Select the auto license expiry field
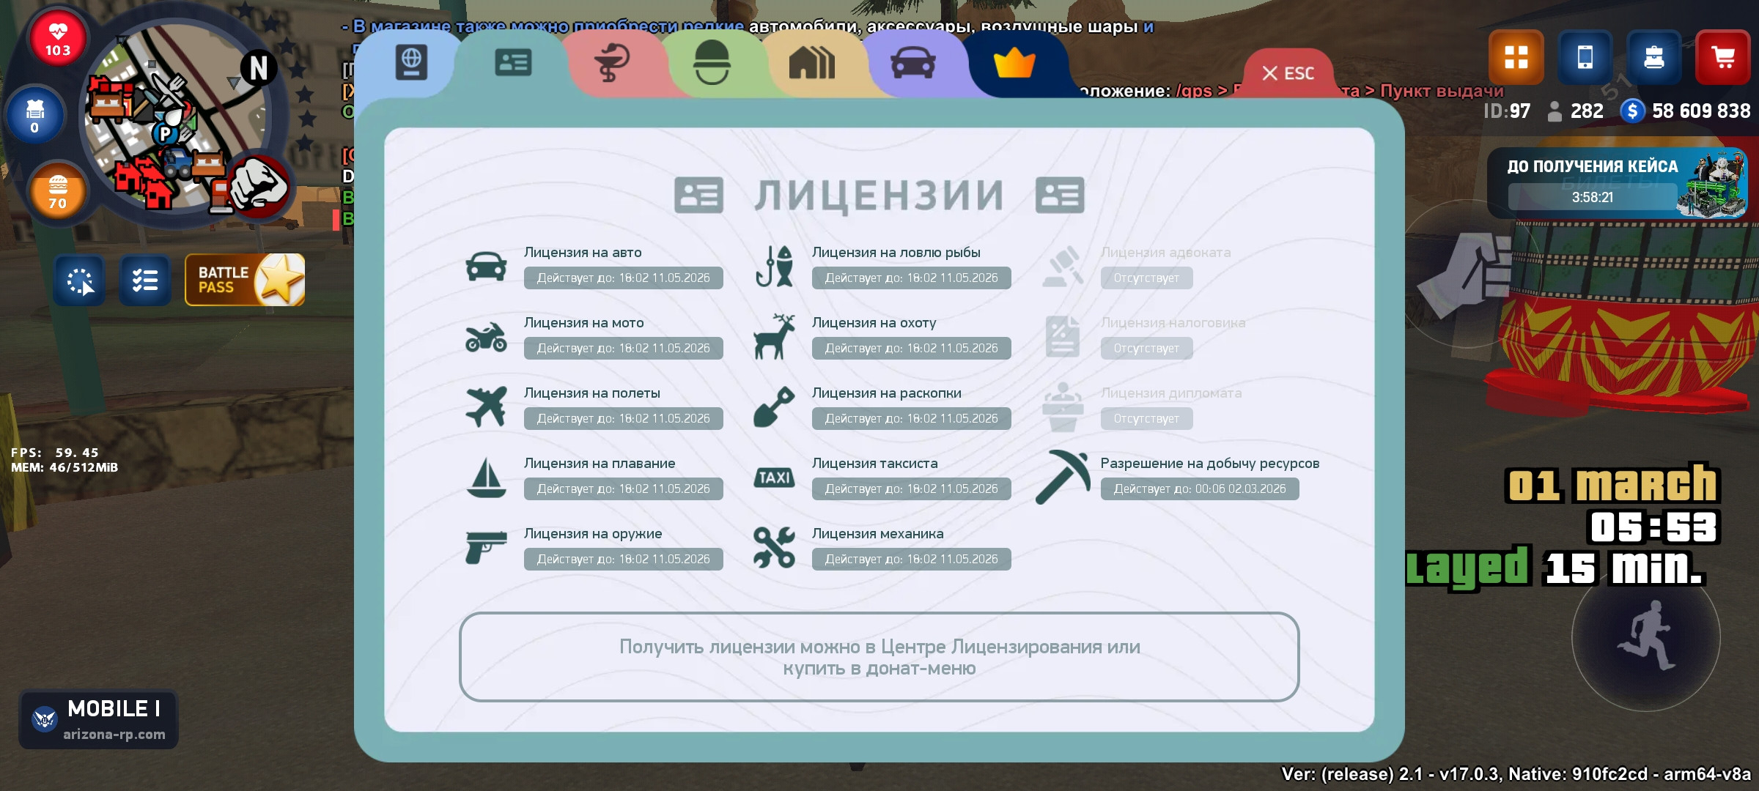The image size is (1759, 791). tap(623, 278)
